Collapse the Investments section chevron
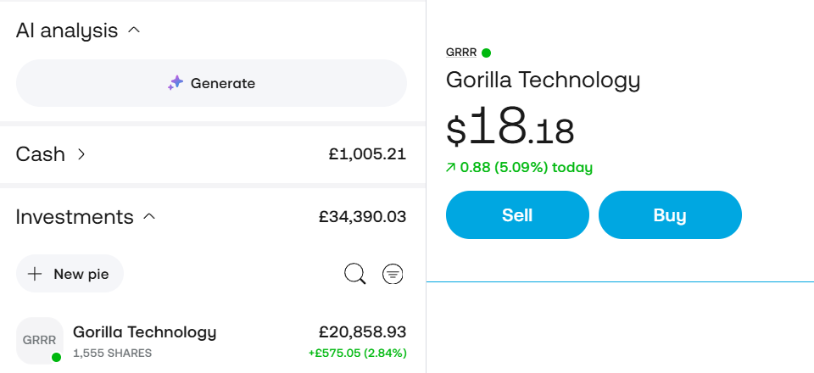This screenshot has width=814, height=373. (x=149, y=216)
